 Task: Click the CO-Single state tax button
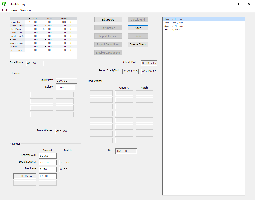[x=25, y=176]
